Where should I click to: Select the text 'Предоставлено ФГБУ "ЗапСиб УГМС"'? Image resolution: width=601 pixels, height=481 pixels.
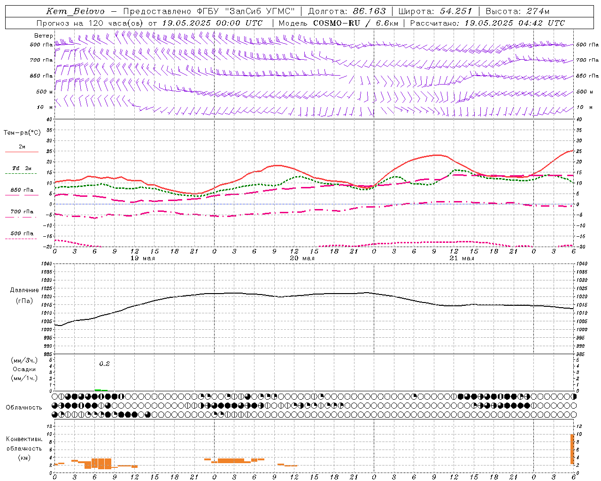point(209,11)
